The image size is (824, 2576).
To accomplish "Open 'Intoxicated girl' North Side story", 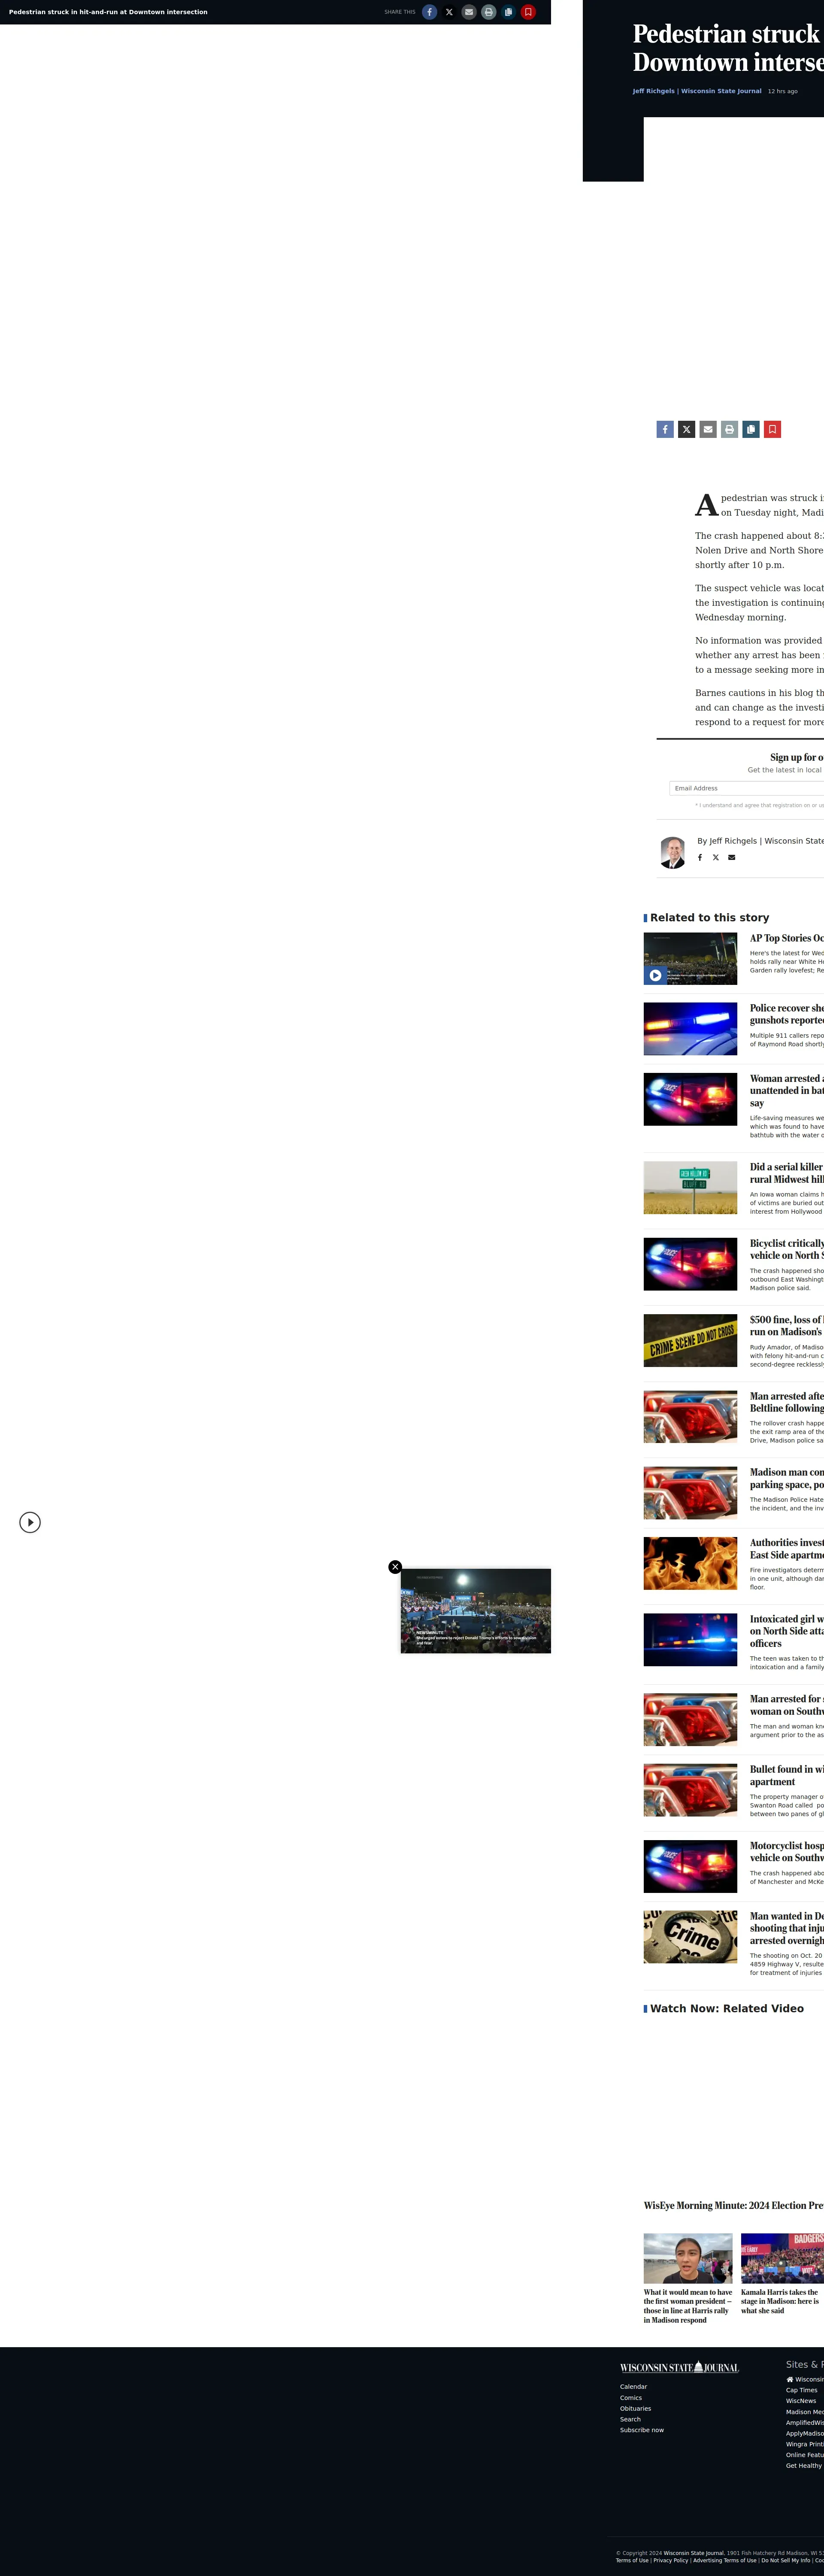I will [787, 1631].
